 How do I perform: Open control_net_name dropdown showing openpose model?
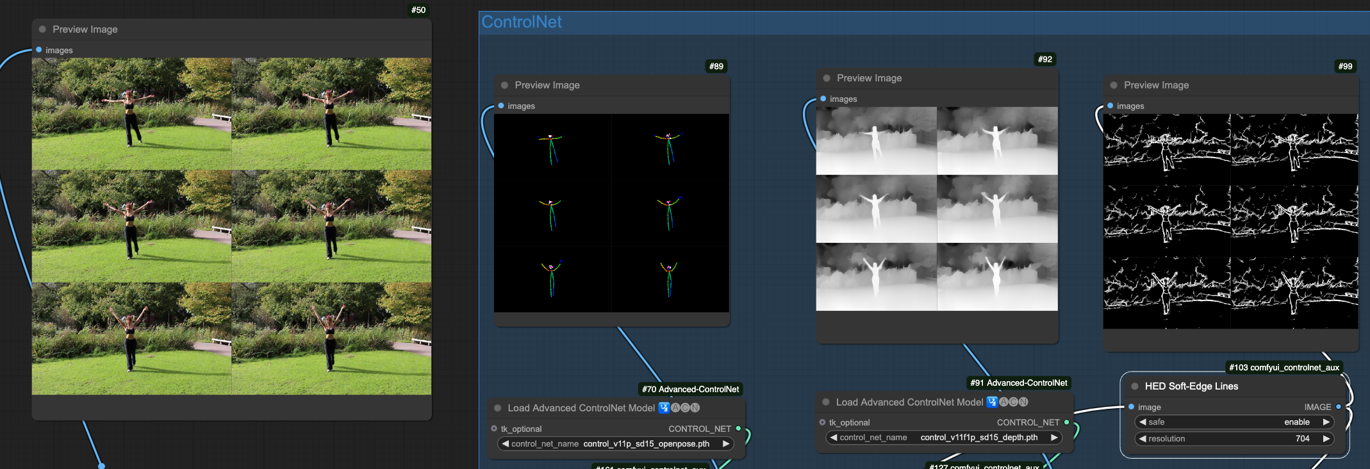615,444
